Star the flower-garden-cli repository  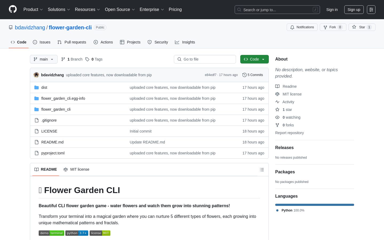point(362,27)
